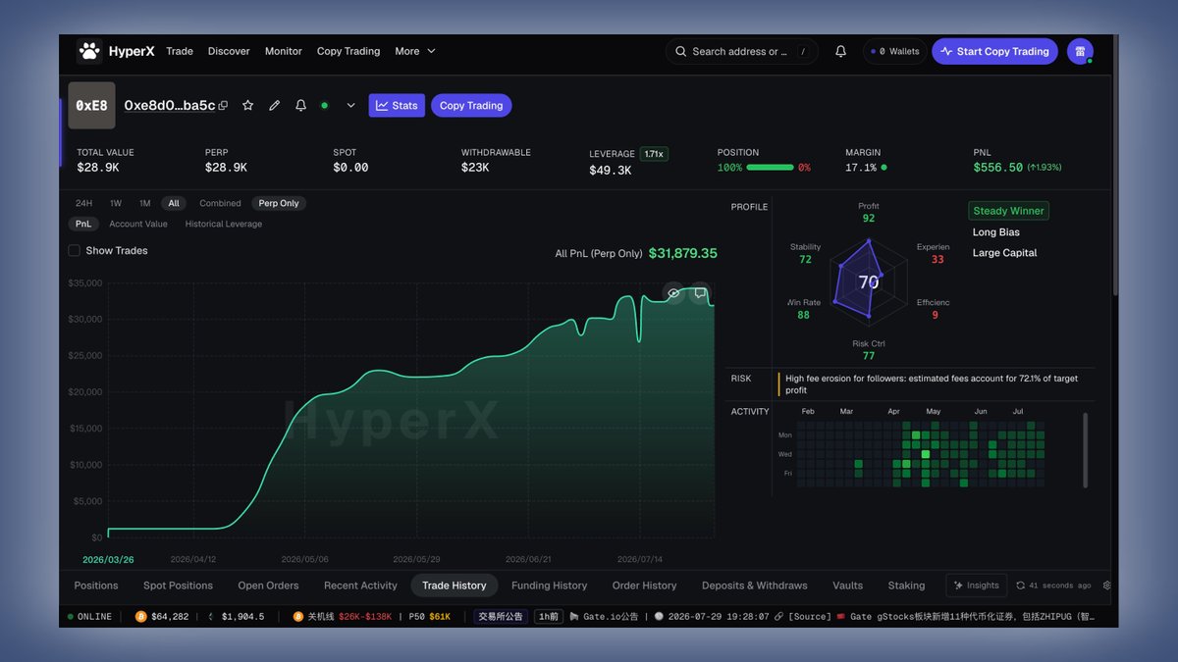Switch chart to Perp Only mode

[x=279, y=203]
